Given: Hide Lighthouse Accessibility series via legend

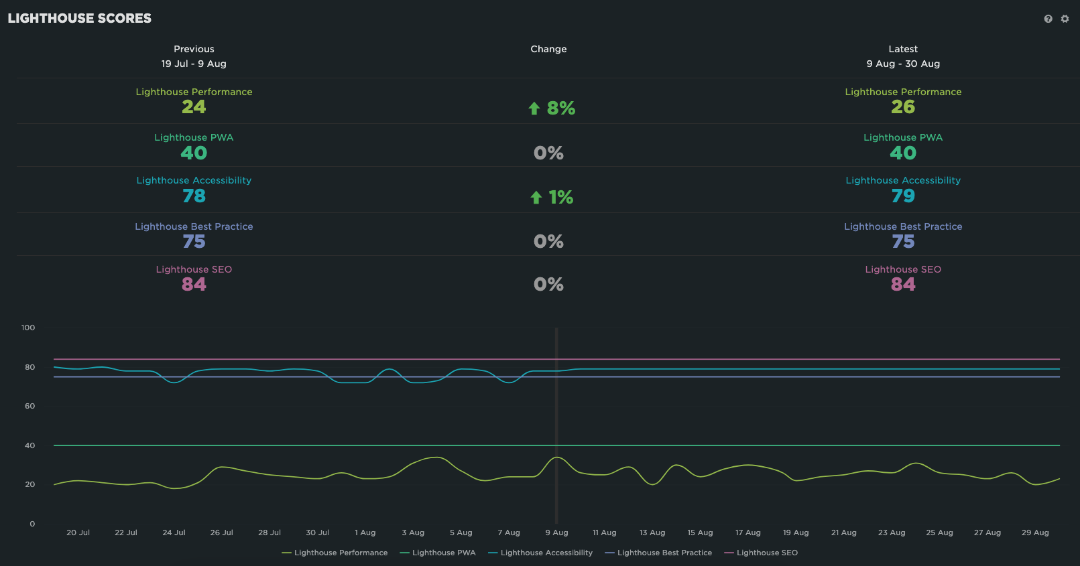Looking at the screenshot, I should pyautogui.click(x=540, y=553).
